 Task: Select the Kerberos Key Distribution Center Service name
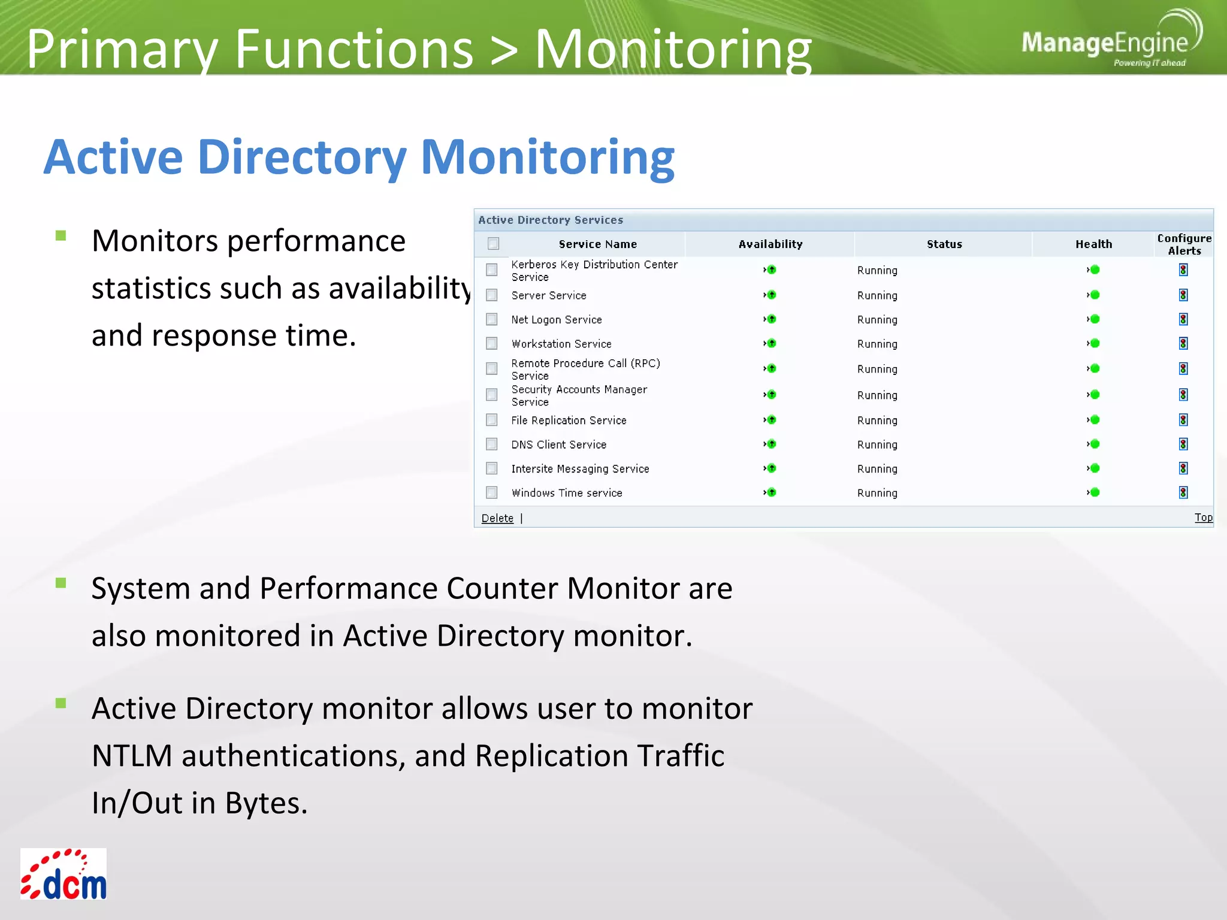pos(594,271)
